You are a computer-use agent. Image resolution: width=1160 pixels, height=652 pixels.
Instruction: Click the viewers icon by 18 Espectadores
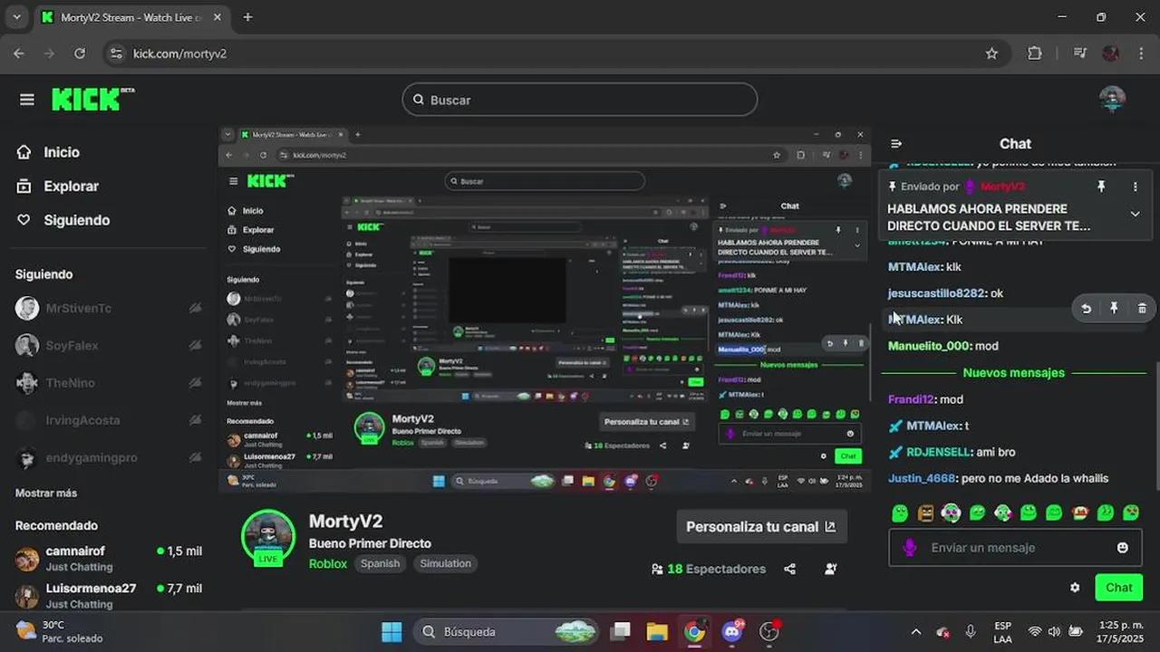click(x=657, y=569)
